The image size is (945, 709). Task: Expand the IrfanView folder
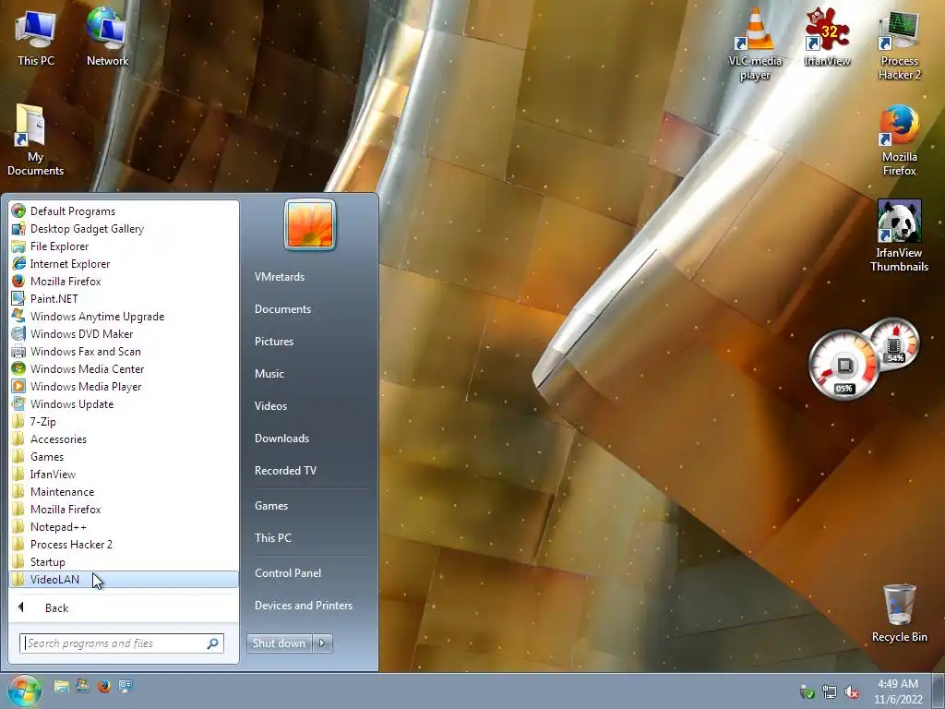tap(124, 474)
